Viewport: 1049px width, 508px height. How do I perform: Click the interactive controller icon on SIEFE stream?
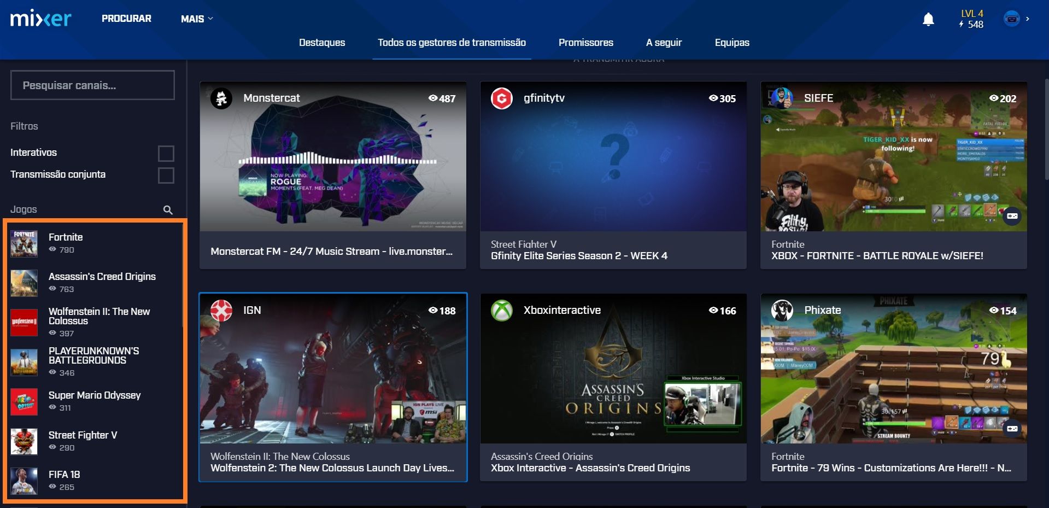tap(1012, 216)
